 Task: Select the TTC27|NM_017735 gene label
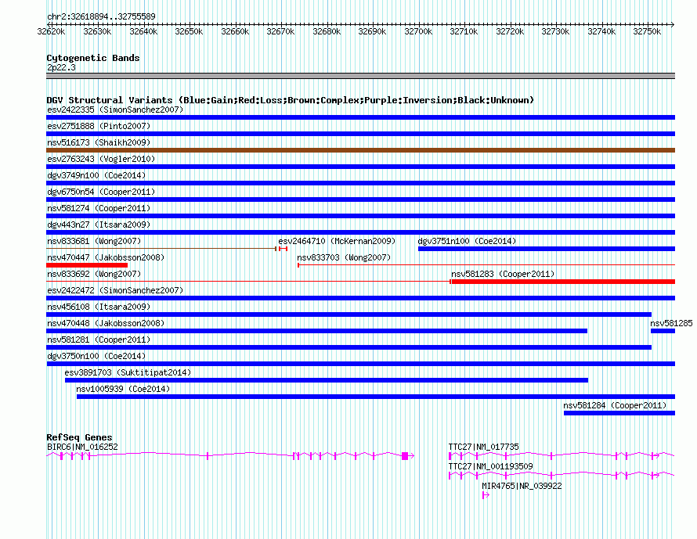click(484, 447)
